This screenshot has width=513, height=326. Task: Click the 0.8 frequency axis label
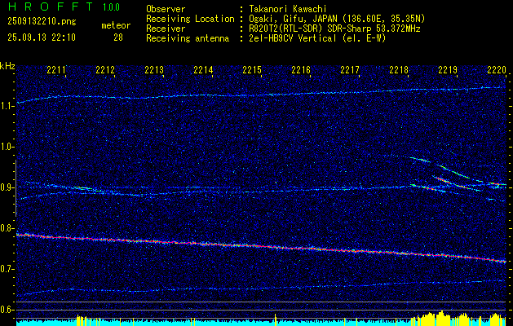6,228
